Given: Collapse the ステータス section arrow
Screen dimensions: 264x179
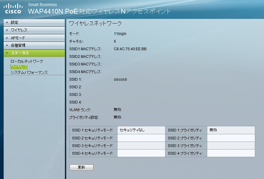Looking at the screenshot, I should 7,53.
